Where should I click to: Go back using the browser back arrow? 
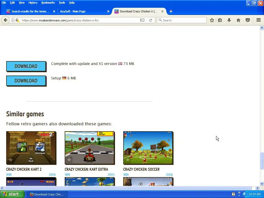click(5, 20)
